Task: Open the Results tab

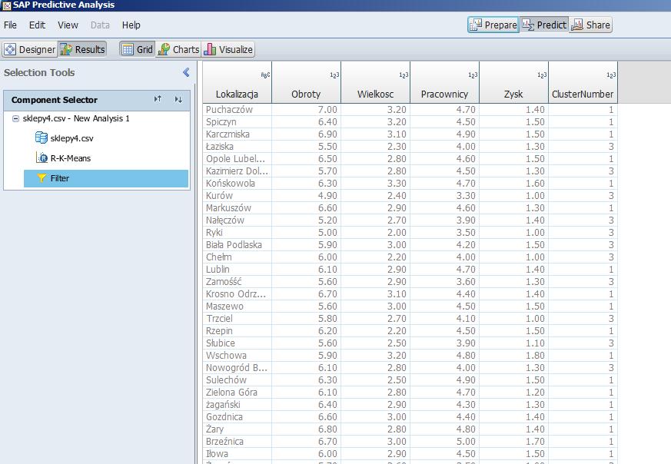Action: [x=82, y=50]
